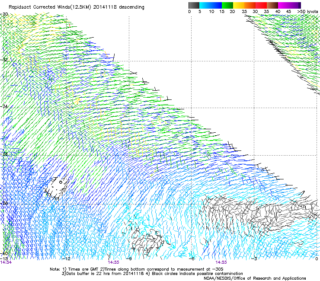This screenshot has width=320, height=281.
Task: Pick the magenta 40-45 knots legend segment
Action: click(x=284, y=5)
